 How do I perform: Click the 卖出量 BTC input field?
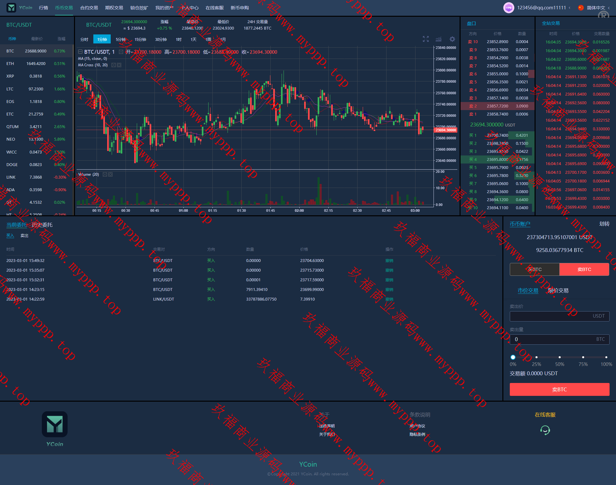(x=554, y=339)
